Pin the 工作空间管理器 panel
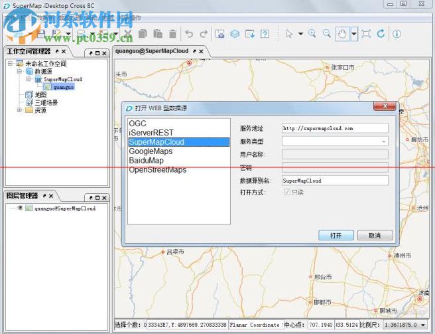Screen dimensions: 435x334 57,51
